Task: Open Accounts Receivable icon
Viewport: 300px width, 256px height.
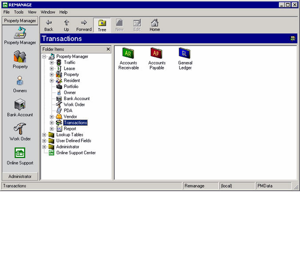Action: click(128, 59)
